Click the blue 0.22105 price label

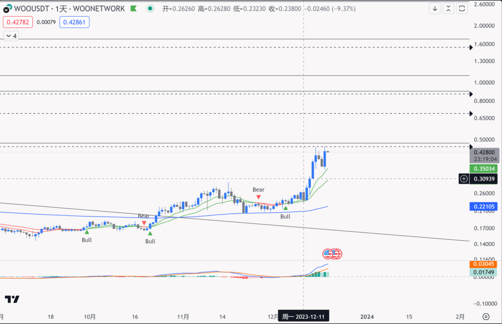484,207
